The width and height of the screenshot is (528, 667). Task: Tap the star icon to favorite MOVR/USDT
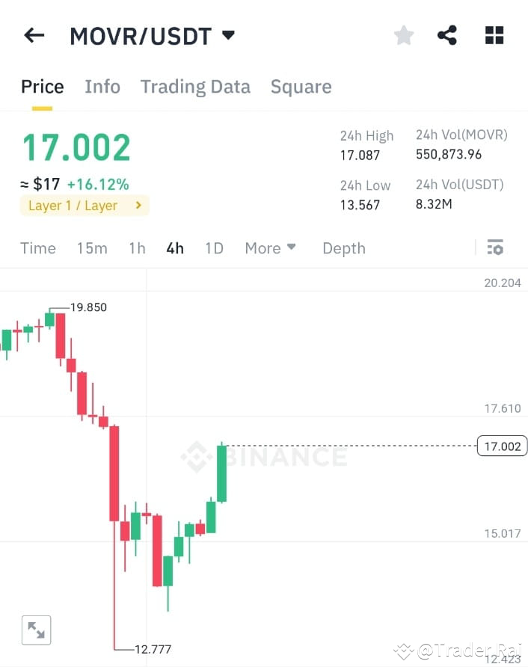coord(403,34)
